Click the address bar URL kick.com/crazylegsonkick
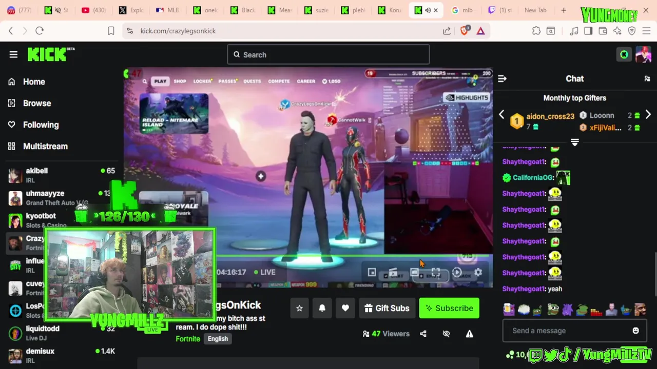657x369 pixels. [178, 31]
